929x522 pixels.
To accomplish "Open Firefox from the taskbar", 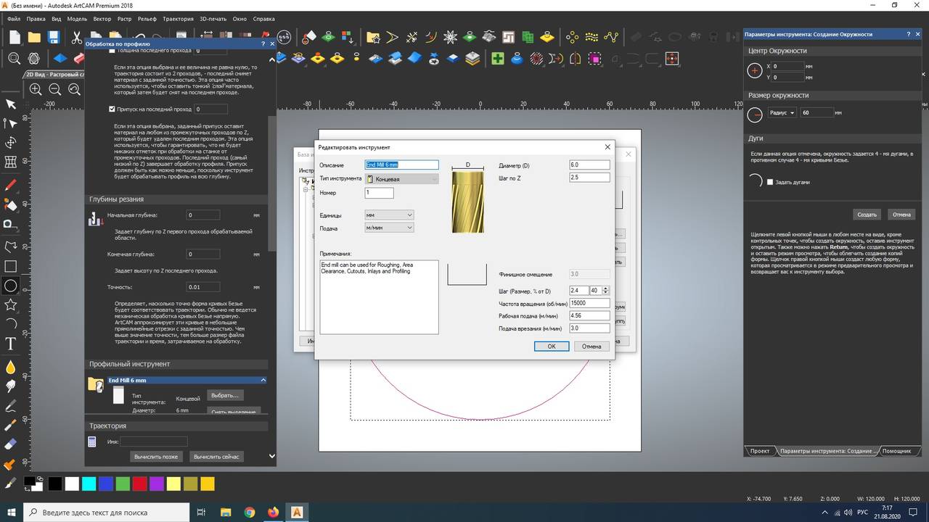I will [x=273, y=512].
